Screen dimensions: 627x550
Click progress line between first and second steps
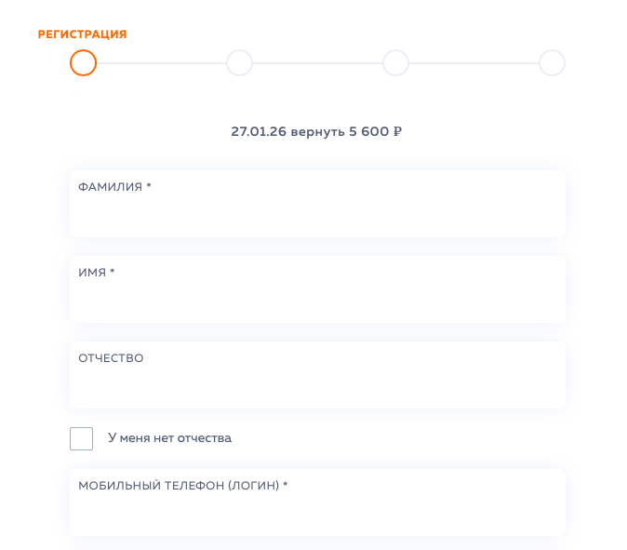click(161, 62)
